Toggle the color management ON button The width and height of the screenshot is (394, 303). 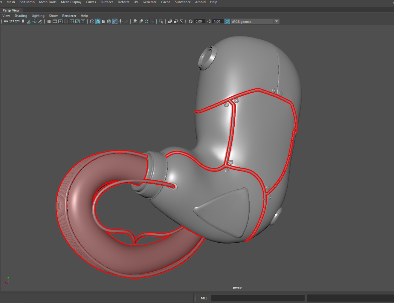[x=227, y=22]
